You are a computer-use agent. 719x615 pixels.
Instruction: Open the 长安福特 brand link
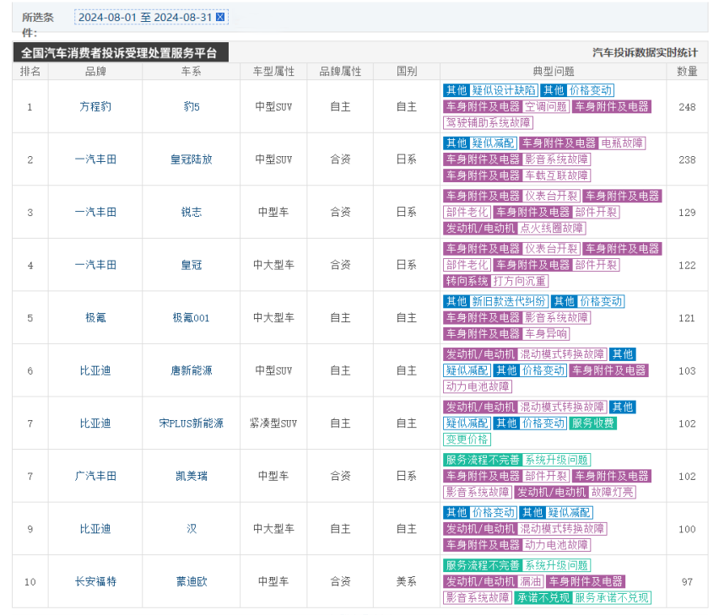pos(95,581)
